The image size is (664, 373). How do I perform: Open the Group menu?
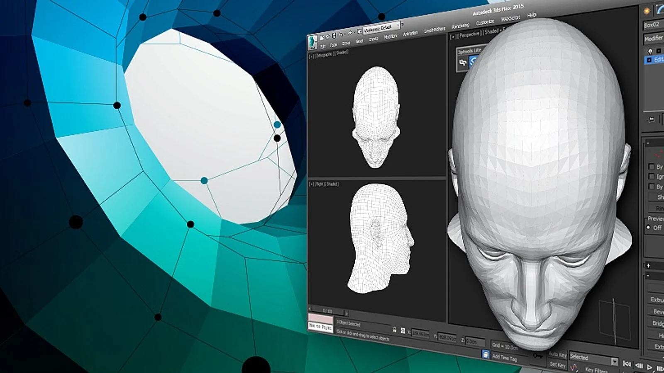coord(346,43)
